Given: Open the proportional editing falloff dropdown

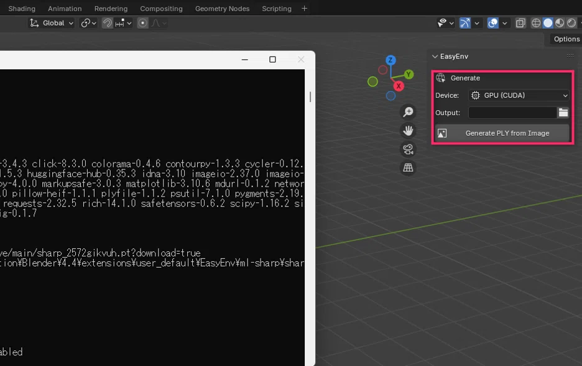Looking at the screenshot, I should click(159, 23).
